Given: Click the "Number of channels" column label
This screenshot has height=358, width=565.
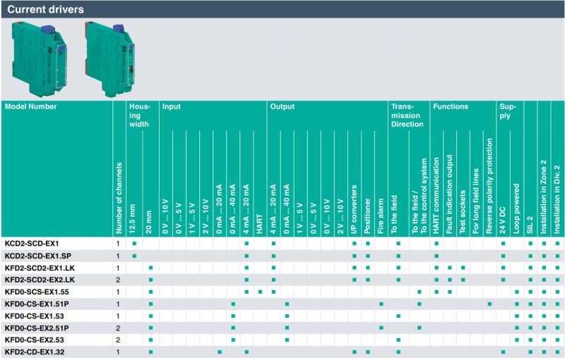Looking at the screenshot, I should [119, 198].
